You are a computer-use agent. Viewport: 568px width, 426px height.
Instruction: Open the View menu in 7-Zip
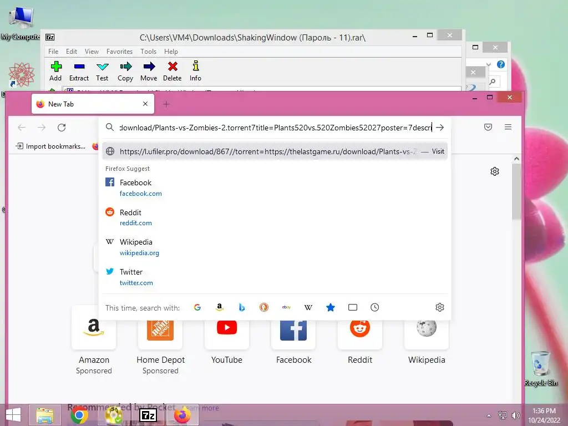coord(92,52)
